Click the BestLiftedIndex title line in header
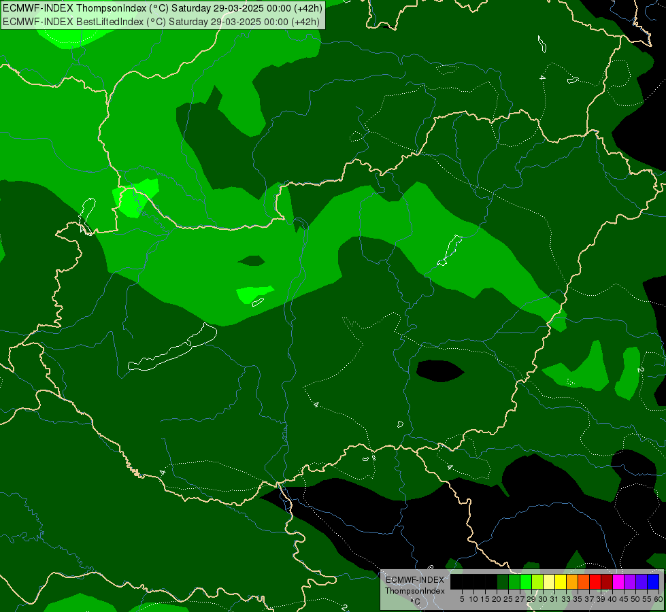Viewport: 666px width, 612px height. [161, 22]
